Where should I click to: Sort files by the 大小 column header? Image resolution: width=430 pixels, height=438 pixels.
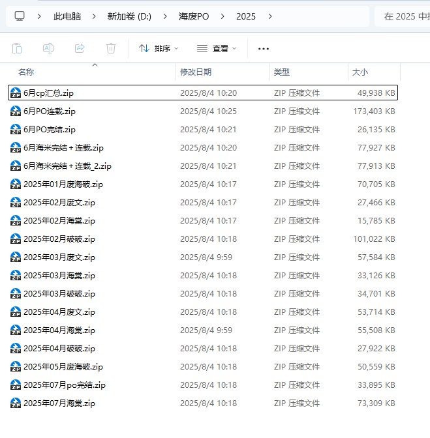(360, 72)
